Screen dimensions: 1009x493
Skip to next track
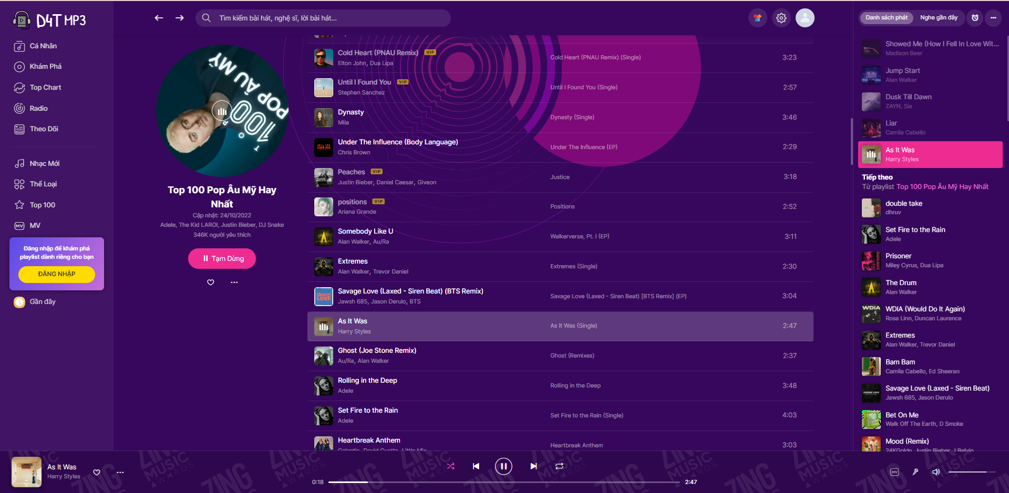[533, 466]
